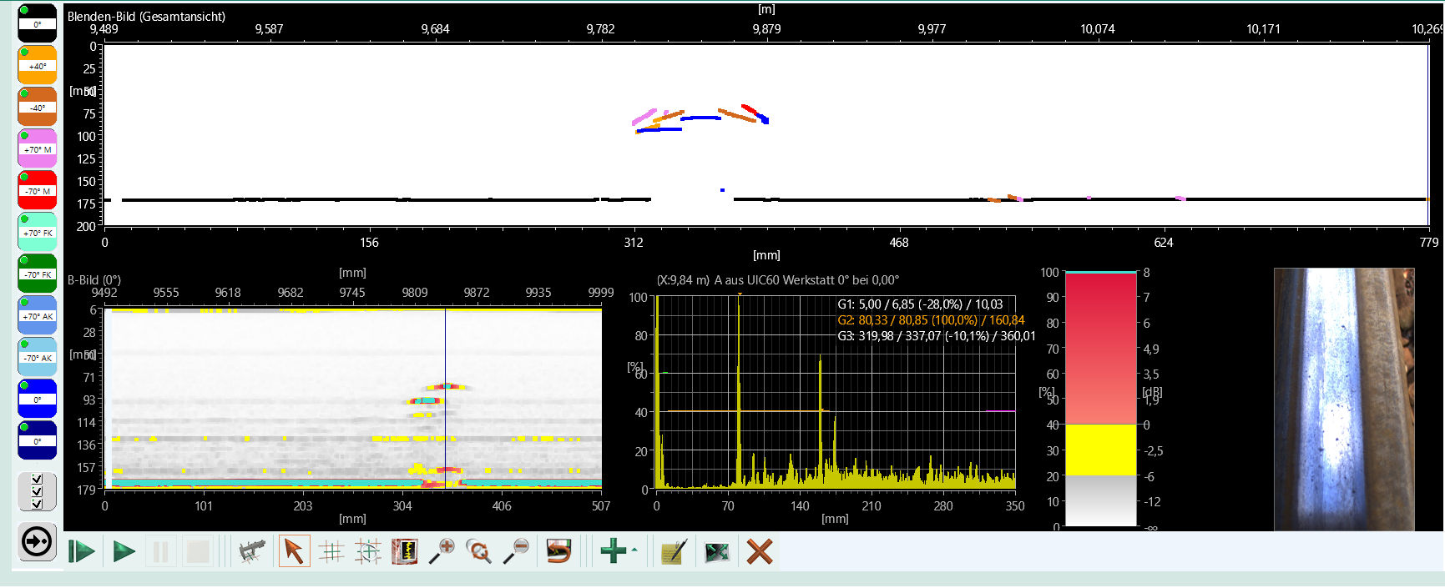The image size is (1445, 588).
Task: Click the red X delete icon
Action: 759,551
